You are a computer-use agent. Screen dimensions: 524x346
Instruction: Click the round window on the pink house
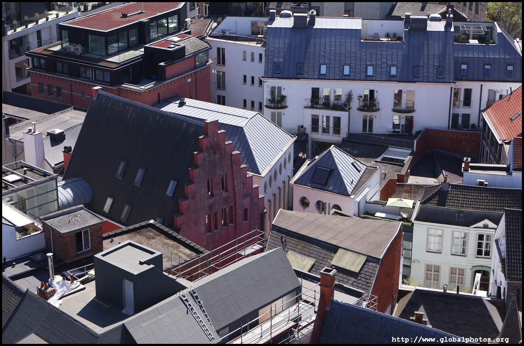click(x=304, y=202)
